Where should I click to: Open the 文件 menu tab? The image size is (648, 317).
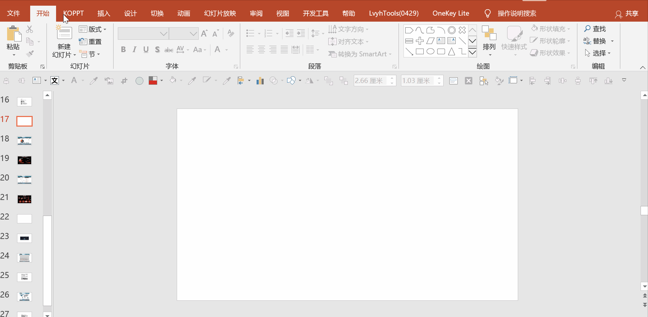coord(13,13)
